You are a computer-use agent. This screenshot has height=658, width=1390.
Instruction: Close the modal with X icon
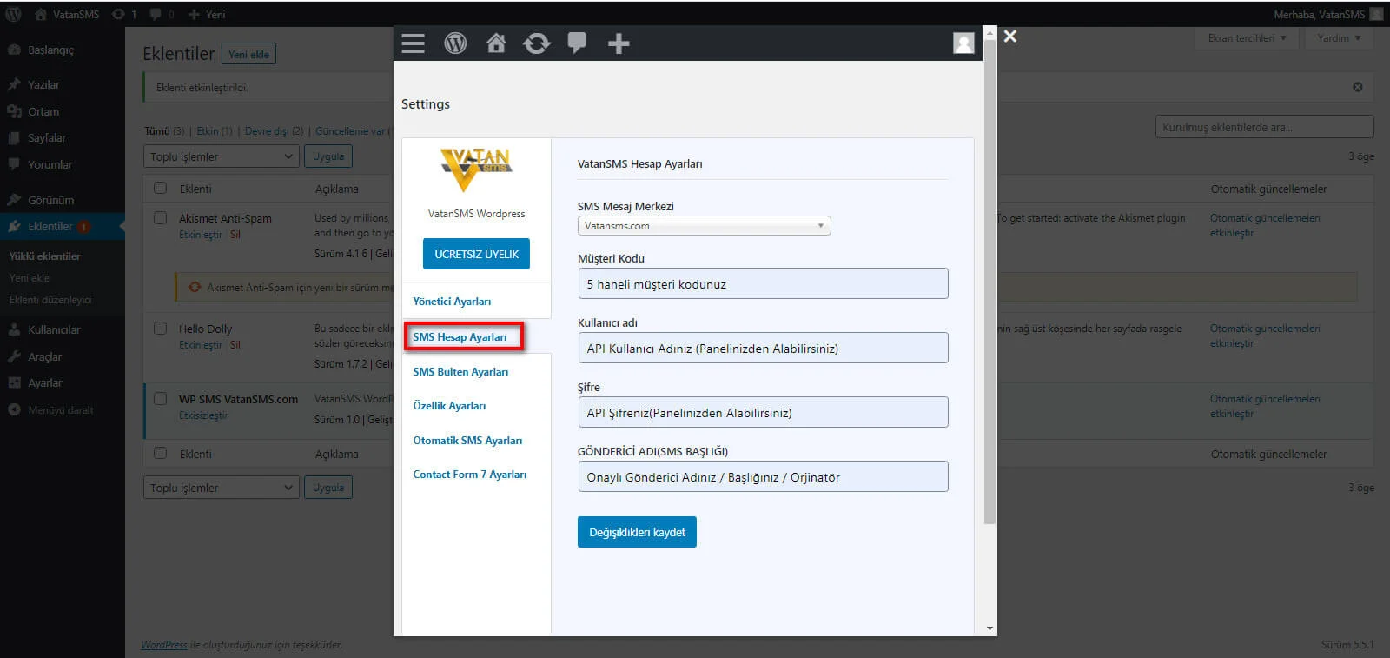(1009, 37)
